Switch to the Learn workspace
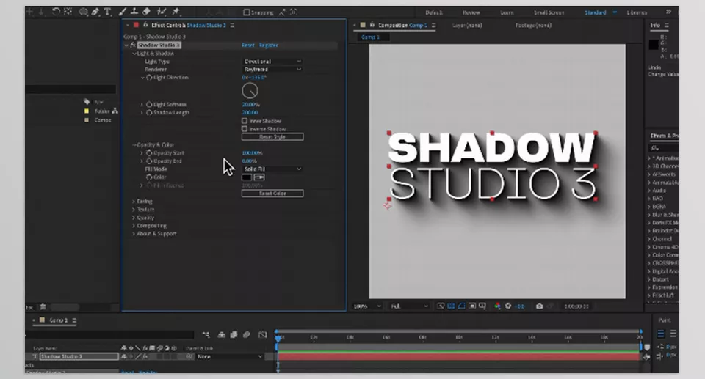This screenshot has width=705, height=379. 507,12
